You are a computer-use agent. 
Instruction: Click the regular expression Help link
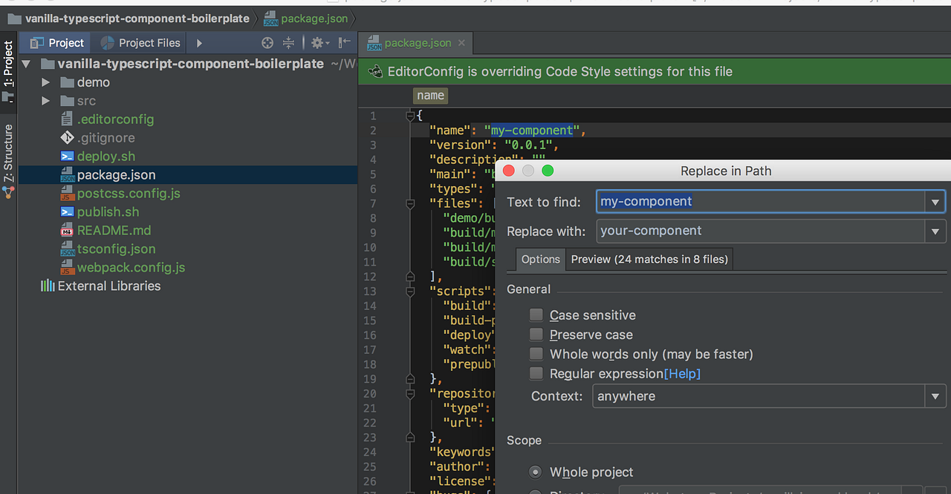[682, 374]
